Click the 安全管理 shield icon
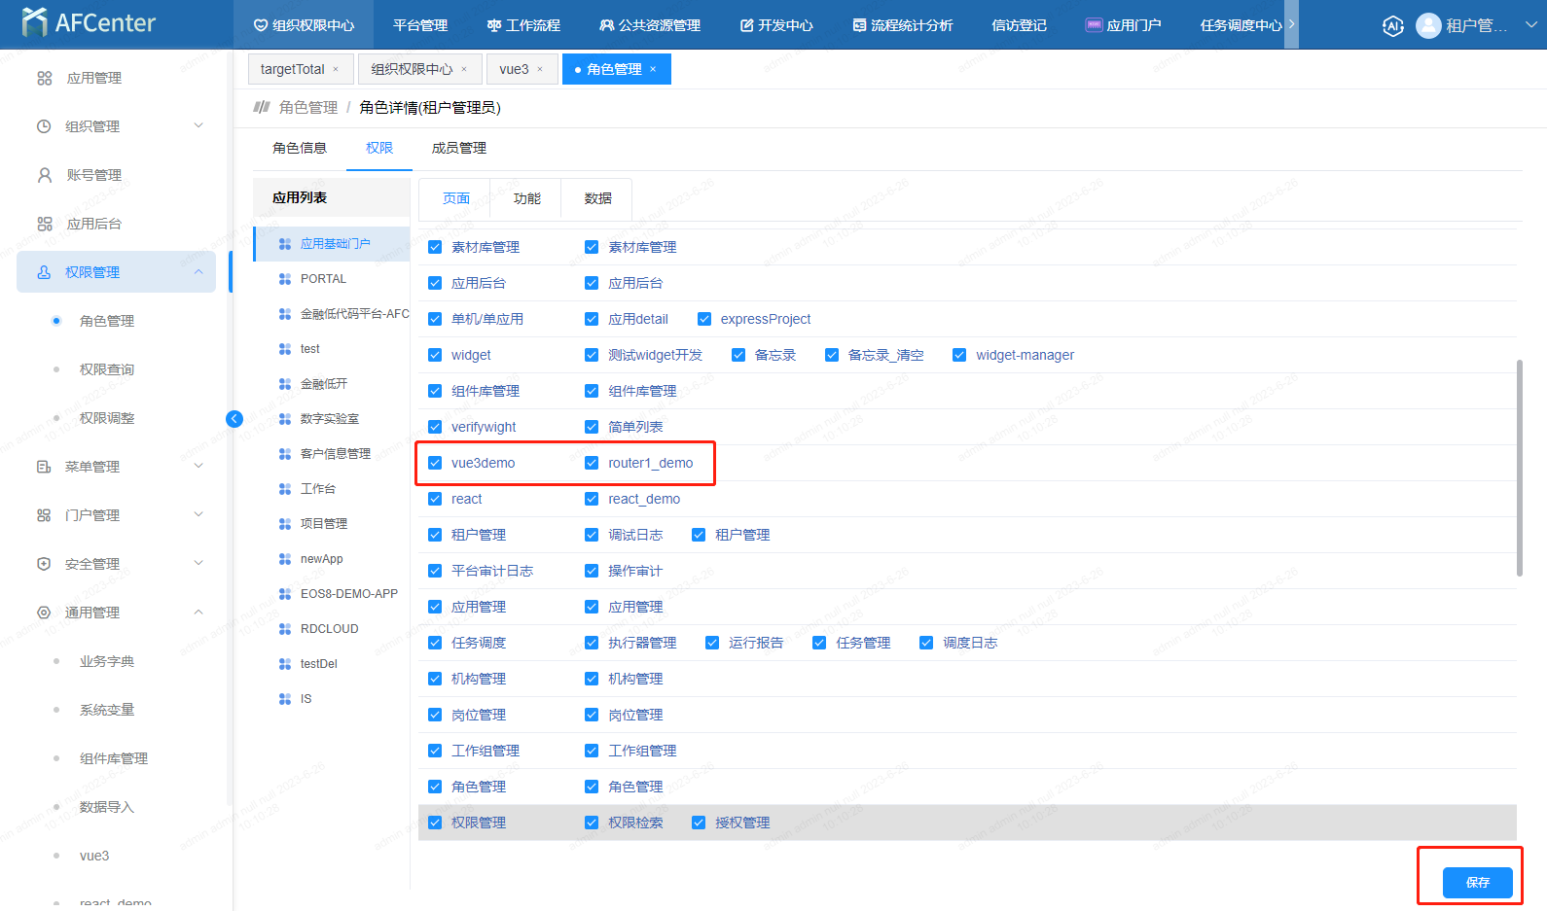1547x911 pixels. (44, 564)
